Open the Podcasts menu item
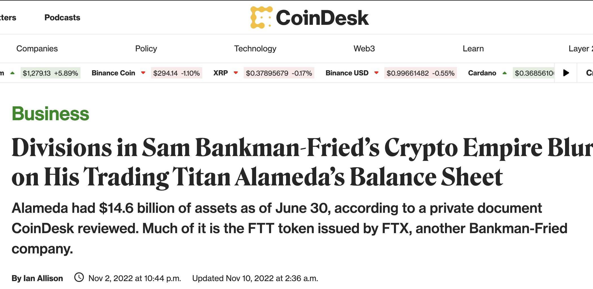This screenshot has height=289, width=593. pos(62,17)
